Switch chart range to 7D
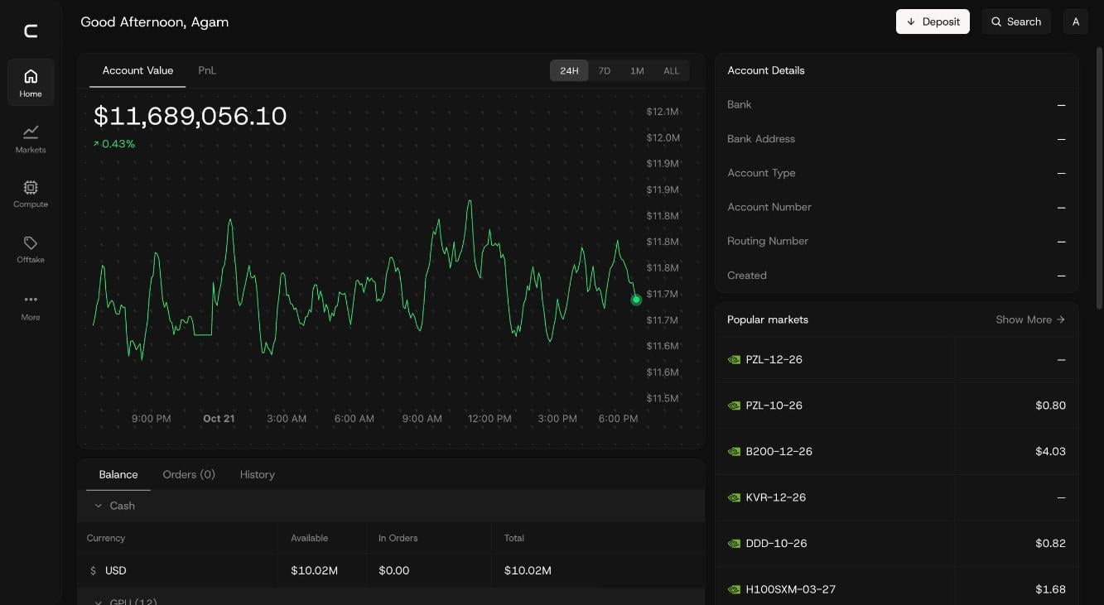 (x=605, y=71)
